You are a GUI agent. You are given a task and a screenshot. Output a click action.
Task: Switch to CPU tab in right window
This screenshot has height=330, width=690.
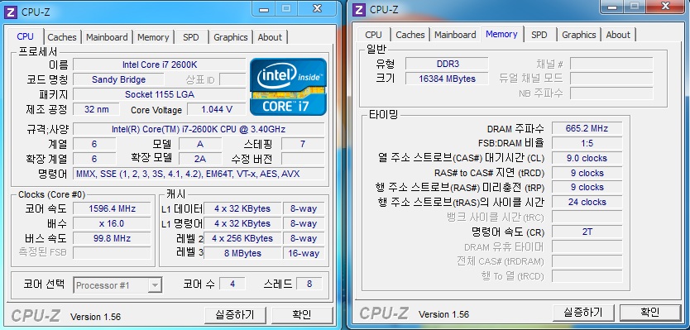[373, 35]
